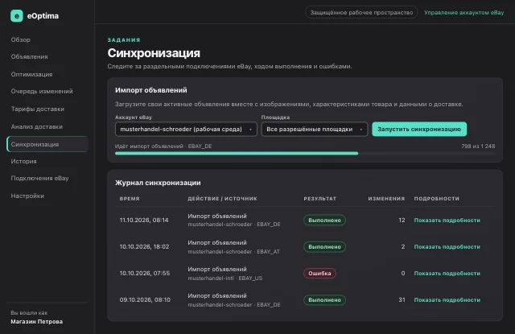Screen dimensions: 515x334
Task: Click Магазин Петрова account name
Action: click(x=36, y=321)
